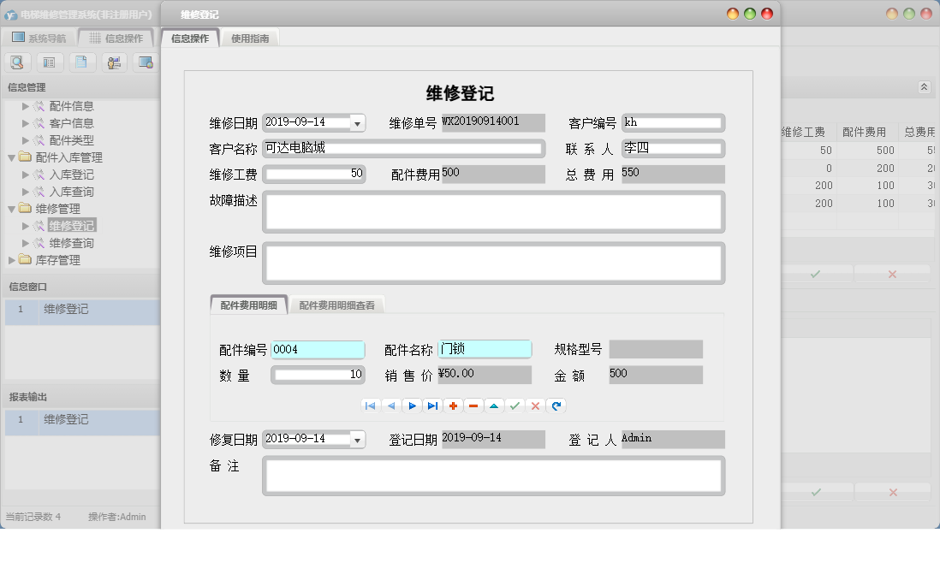
Task: Add a new record with the plus icon
Action: pyautogui.click(x=453, y=405)
